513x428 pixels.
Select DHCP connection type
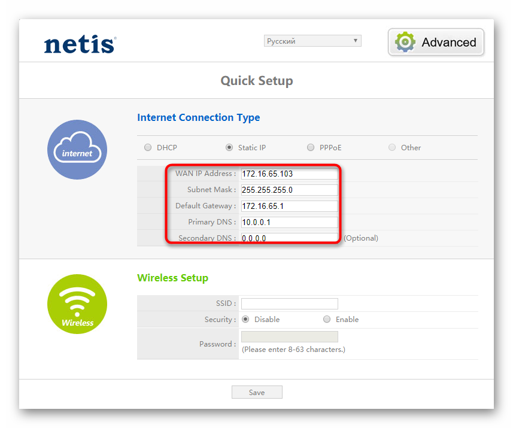pyautogui.click(x=148, y=147)
